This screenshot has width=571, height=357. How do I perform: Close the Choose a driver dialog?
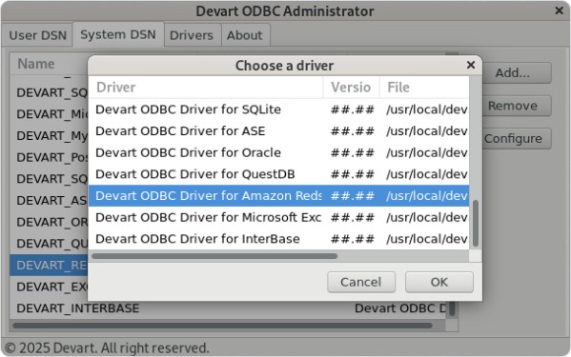click(471, 65)
